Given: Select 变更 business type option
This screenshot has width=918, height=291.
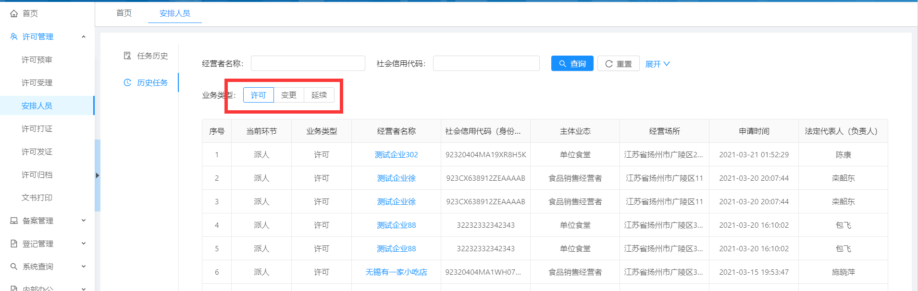Looking at the screenshot, I should (x=288, y=95).
